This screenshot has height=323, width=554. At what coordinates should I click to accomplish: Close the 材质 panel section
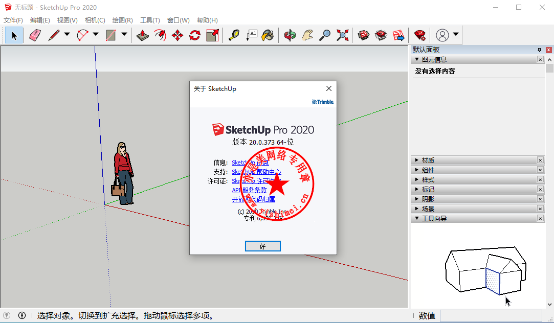point(540,160)
